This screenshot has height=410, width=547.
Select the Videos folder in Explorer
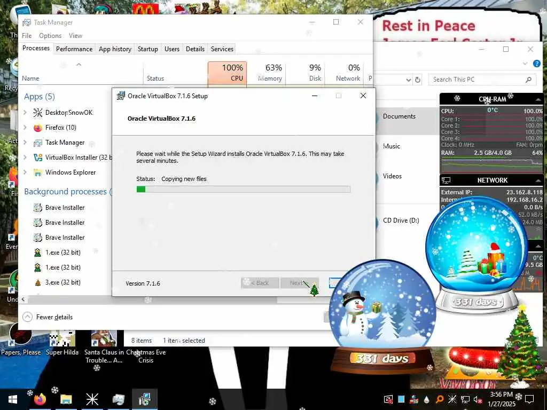[x=392, y=176]
